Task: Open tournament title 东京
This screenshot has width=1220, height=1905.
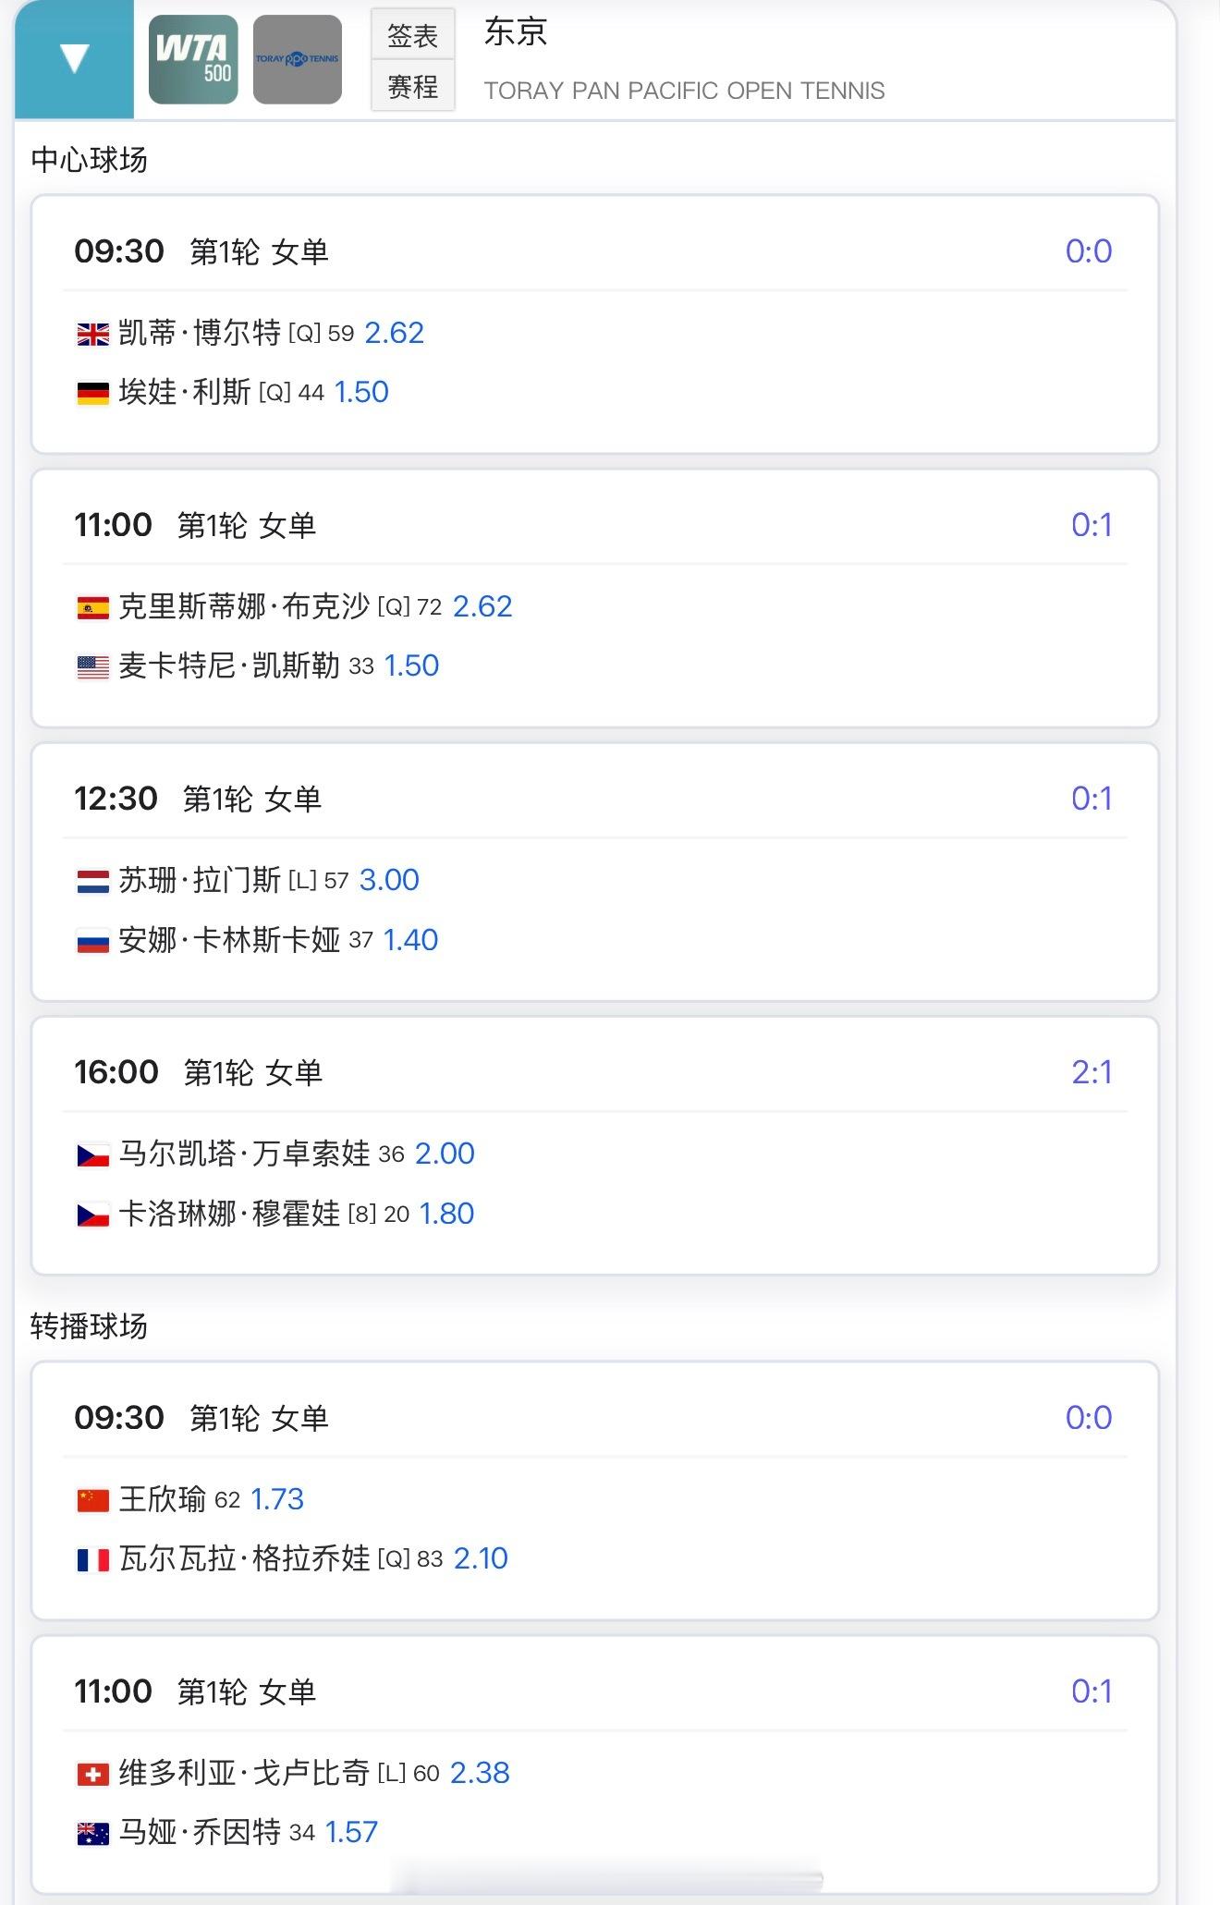Action: pyautogui.click(x=516, y=32)
